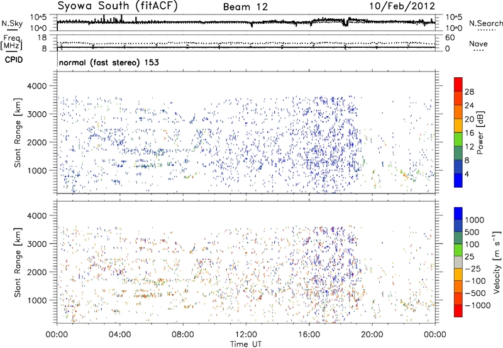
Task: Click the '-100' label on velocity colorbar
Action: click(475, 281)
